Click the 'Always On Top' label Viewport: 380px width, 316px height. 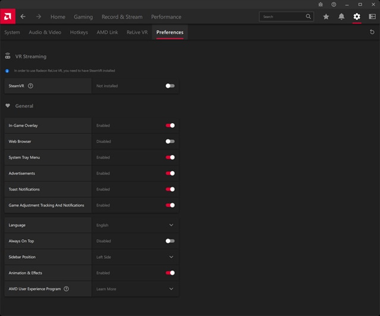tap(21, 241)
